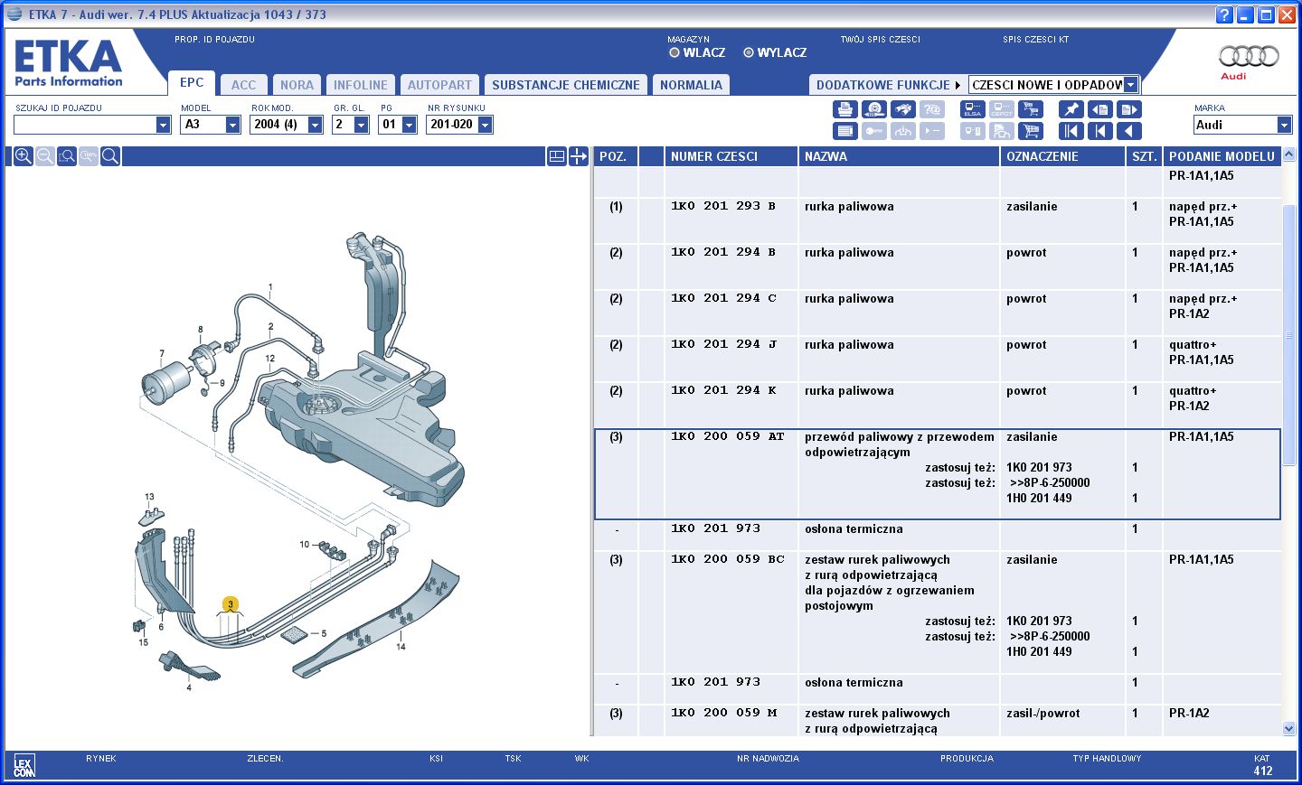
Task: Switch to the AUTOPART tab
Action: pos(439,85)
